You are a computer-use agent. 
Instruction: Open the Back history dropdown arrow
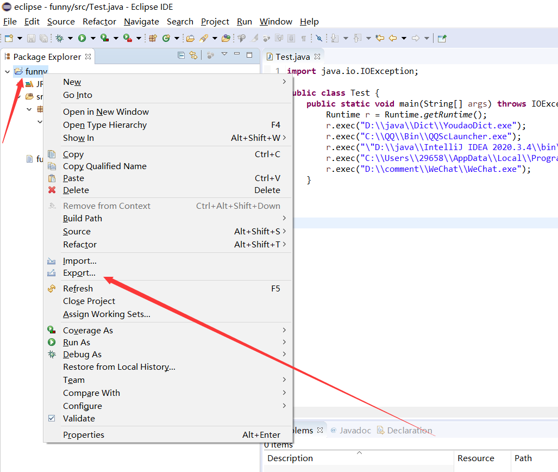tap(404, 38)
